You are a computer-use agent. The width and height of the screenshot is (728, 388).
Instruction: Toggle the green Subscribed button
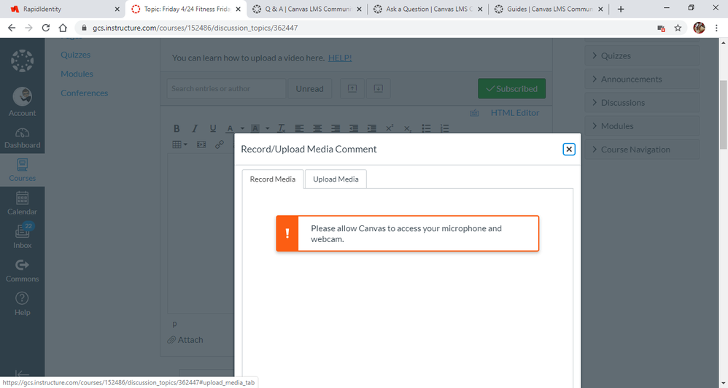click(x=511, y=89)
